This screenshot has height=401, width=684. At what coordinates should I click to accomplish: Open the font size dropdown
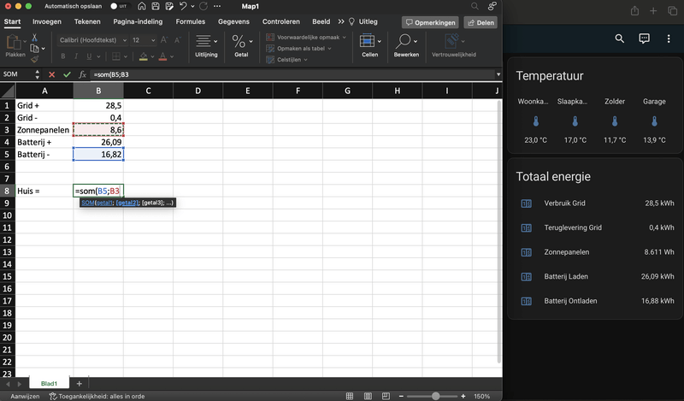point(153,40)
